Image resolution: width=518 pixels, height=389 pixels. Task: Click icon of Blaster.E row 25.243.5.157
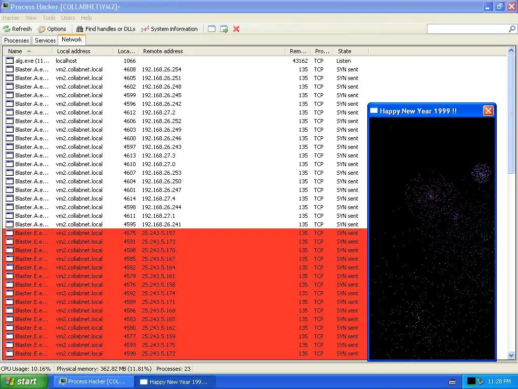(x=10, y=233)
